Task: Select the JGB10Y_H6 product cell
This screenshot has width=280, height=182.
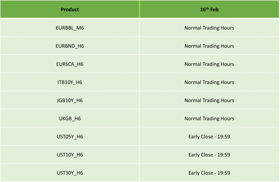Action: [x=70, y=100]
